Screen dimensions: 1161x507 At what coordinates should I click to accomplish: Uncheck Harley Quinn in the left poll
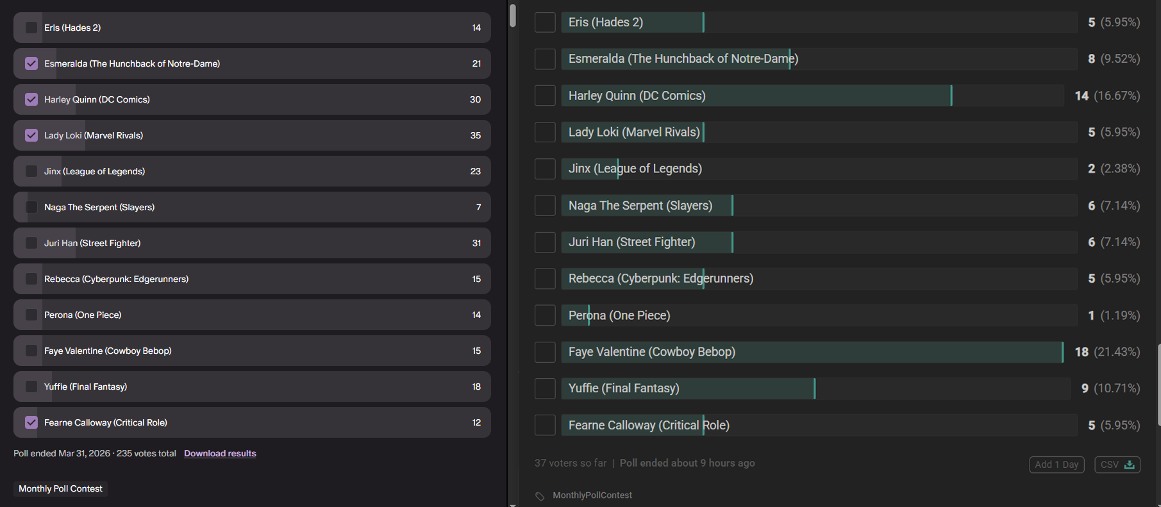click(x=31, y=99)
